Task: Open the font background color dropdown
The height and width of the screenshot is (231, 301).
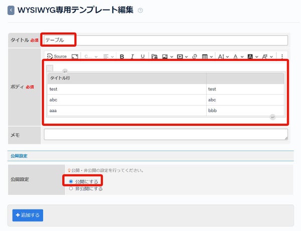Action: click(x=253, y=57)
